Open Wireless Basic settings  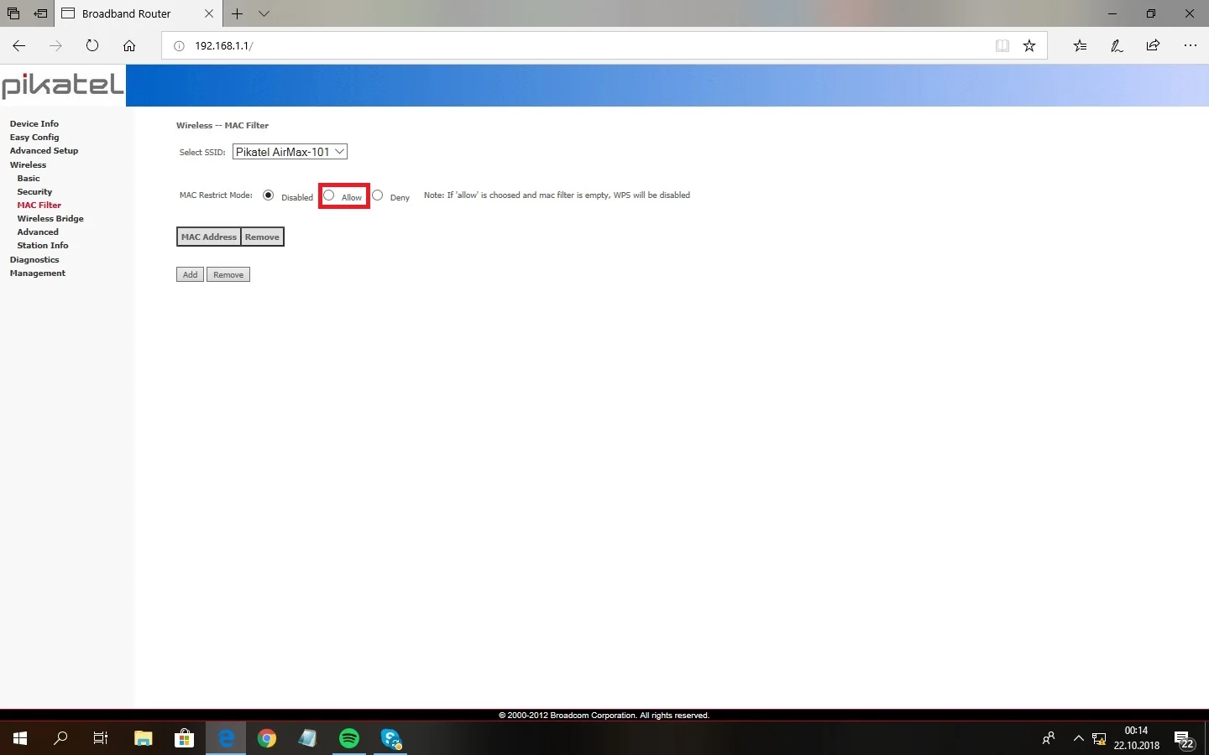click(29, 178)
